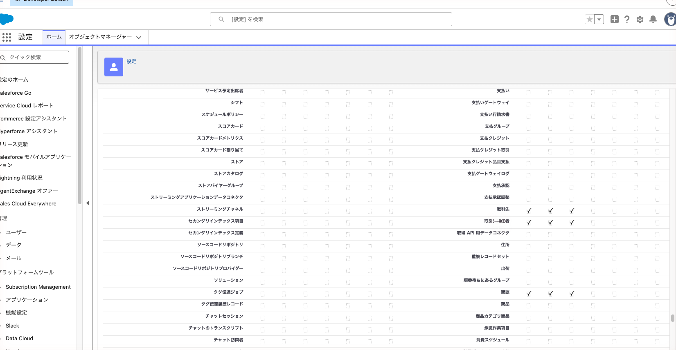676x350 pixels.
Task: Go to the Service Cloud レポート link
Action: (27, 106)
